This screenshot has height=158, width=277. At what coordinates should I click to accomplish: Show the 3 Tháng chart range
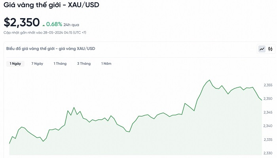coord(84,64)
